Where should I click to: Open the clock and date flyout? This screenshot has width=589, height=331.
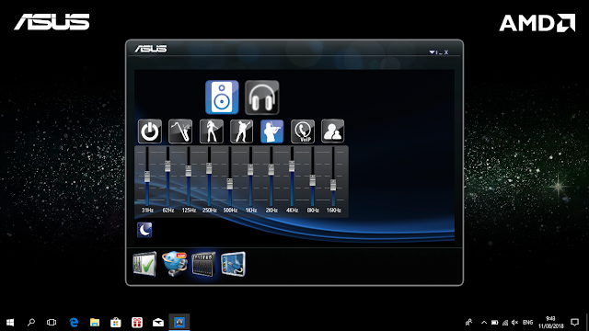(x=551, y=323)
